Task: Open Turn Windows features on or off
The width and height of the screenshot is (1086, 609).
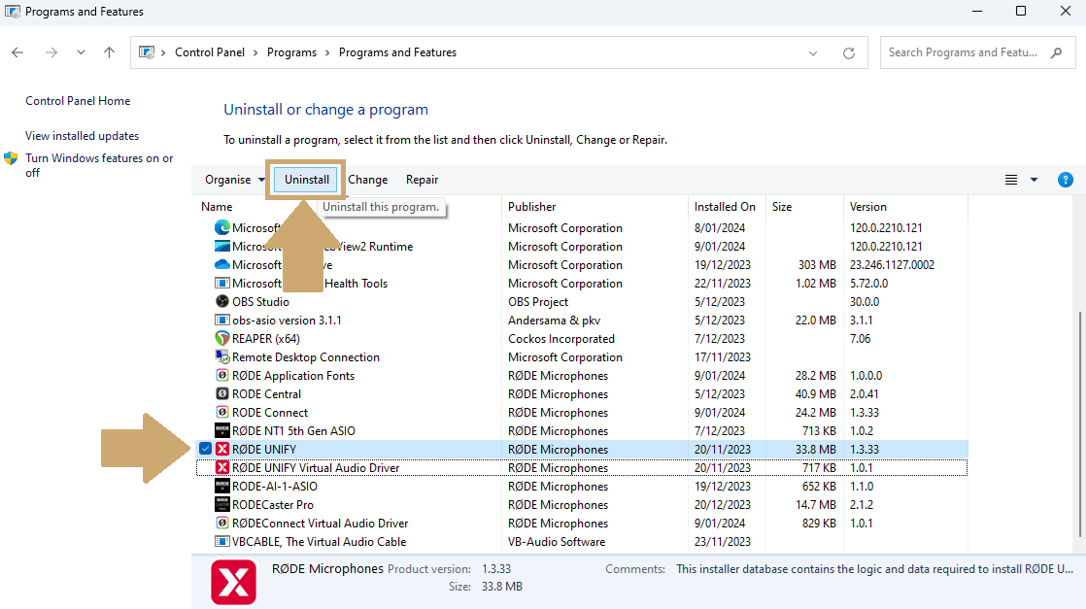Action: pyautogui.click(x=99, y=165)
